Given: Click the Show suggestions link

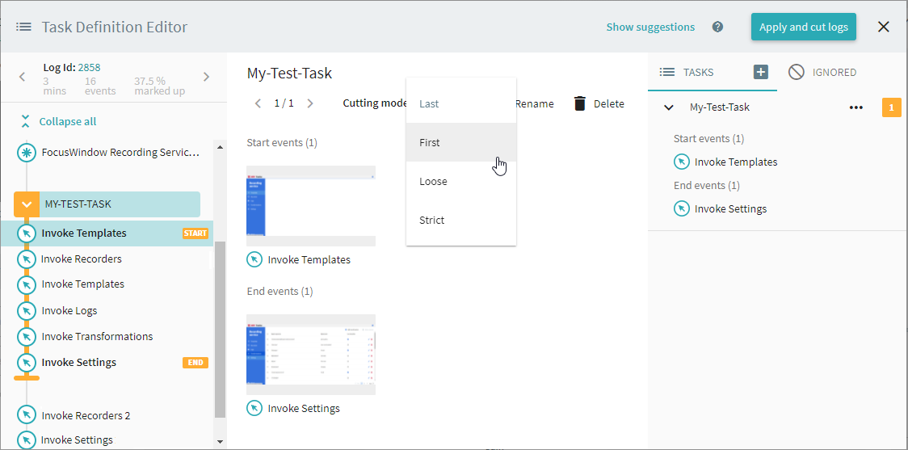Looking at the screenshot, I should [650, 27].
